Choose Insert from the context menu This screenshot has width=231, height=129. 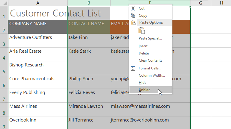(143, 46)
